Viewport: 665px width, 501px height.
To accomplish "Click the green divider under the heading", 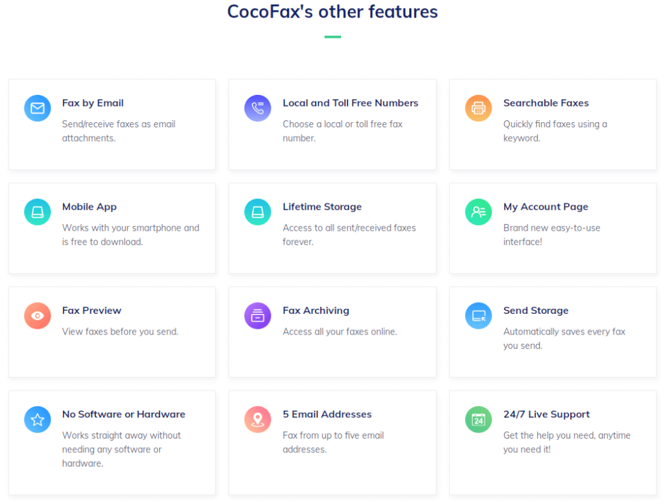I will (332, 37).
